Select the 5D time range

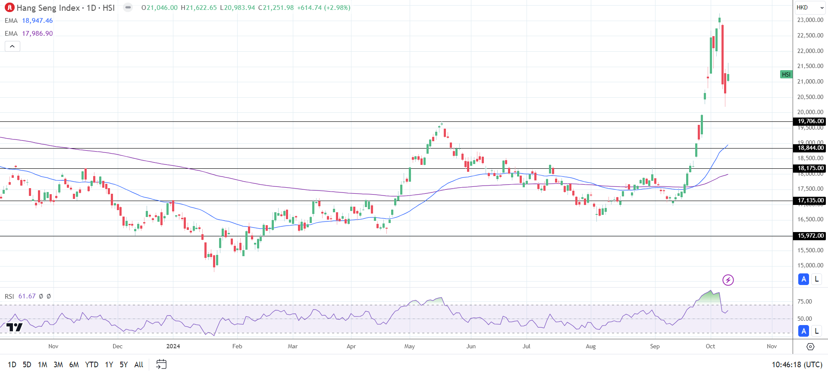(x=27, y=365)
